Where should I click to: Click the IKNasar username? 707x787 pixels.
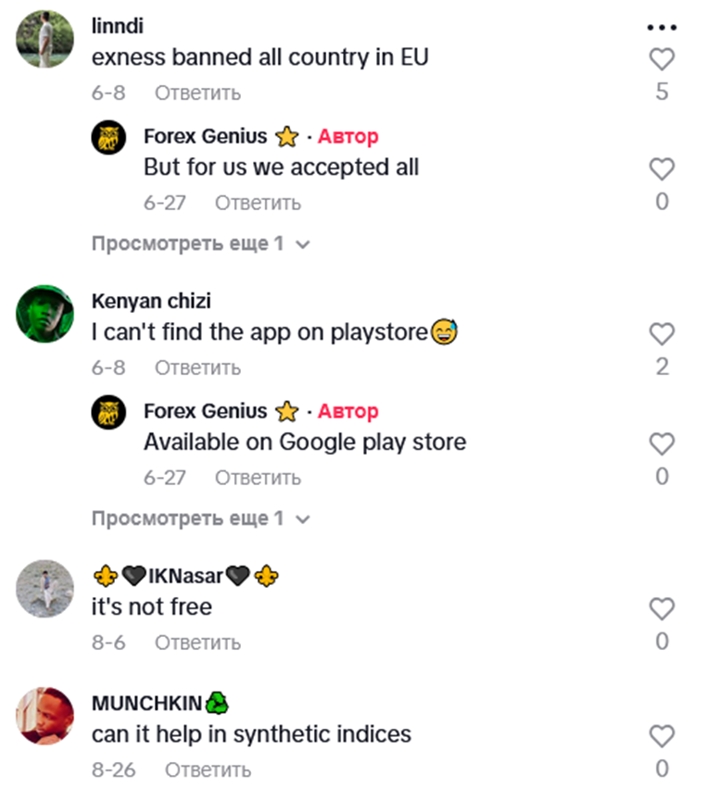[186, 577]
